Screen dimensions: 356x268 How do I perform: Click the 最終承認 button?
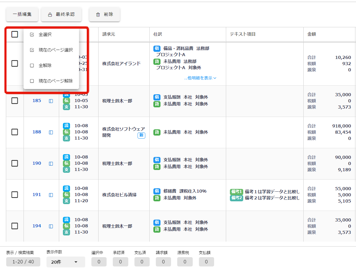tap(61, 14)
